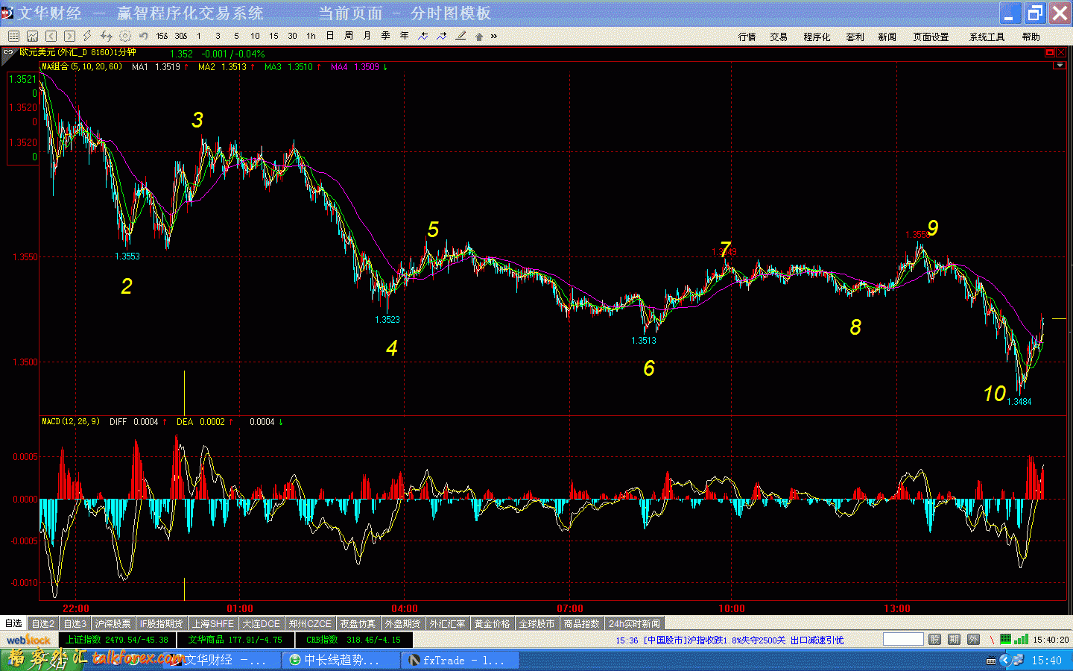Open the quote list icon in toolbar
The image size is (1073, 671).
(x=13, y=36)
